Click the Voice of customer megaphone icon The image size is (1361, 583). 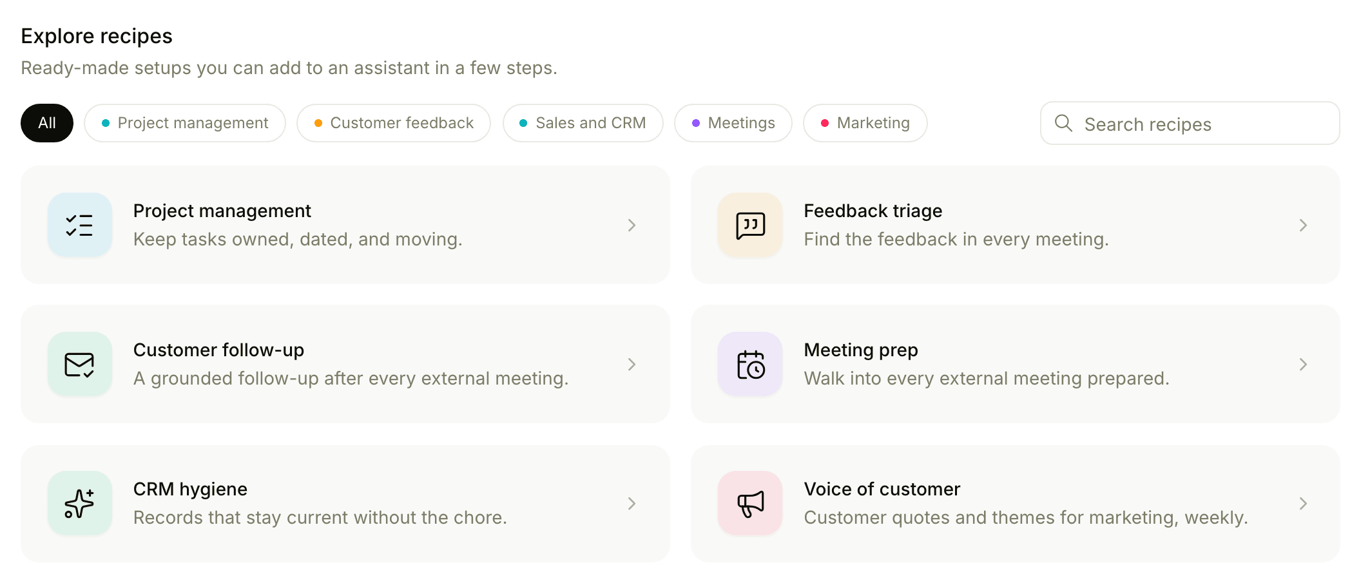(x=750, y=503)
